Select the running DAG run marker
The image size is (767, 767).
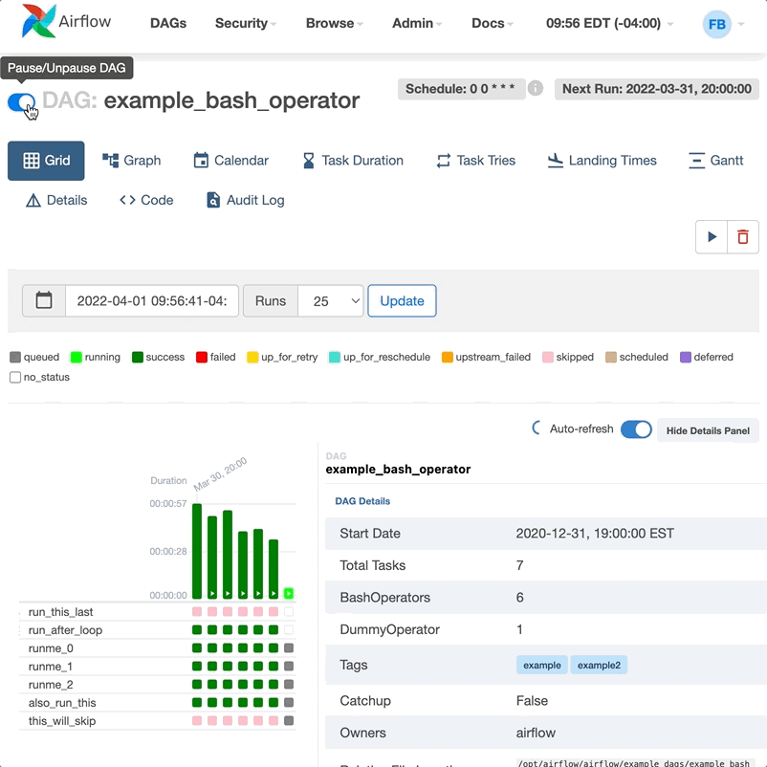(x=289, y=593)
